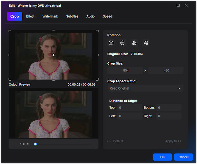197x164 pixels.
Task: Step to next frame in playback controls
Action: [x=28, y=144]
